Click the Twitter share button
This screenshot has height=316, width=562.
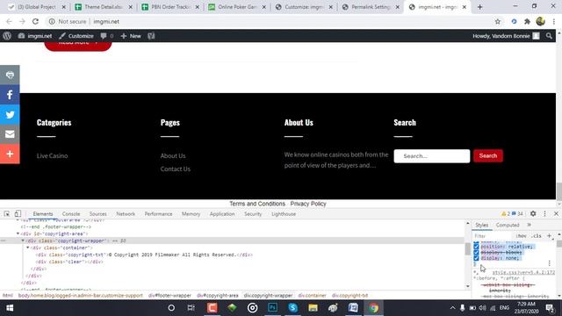[10, 115]
